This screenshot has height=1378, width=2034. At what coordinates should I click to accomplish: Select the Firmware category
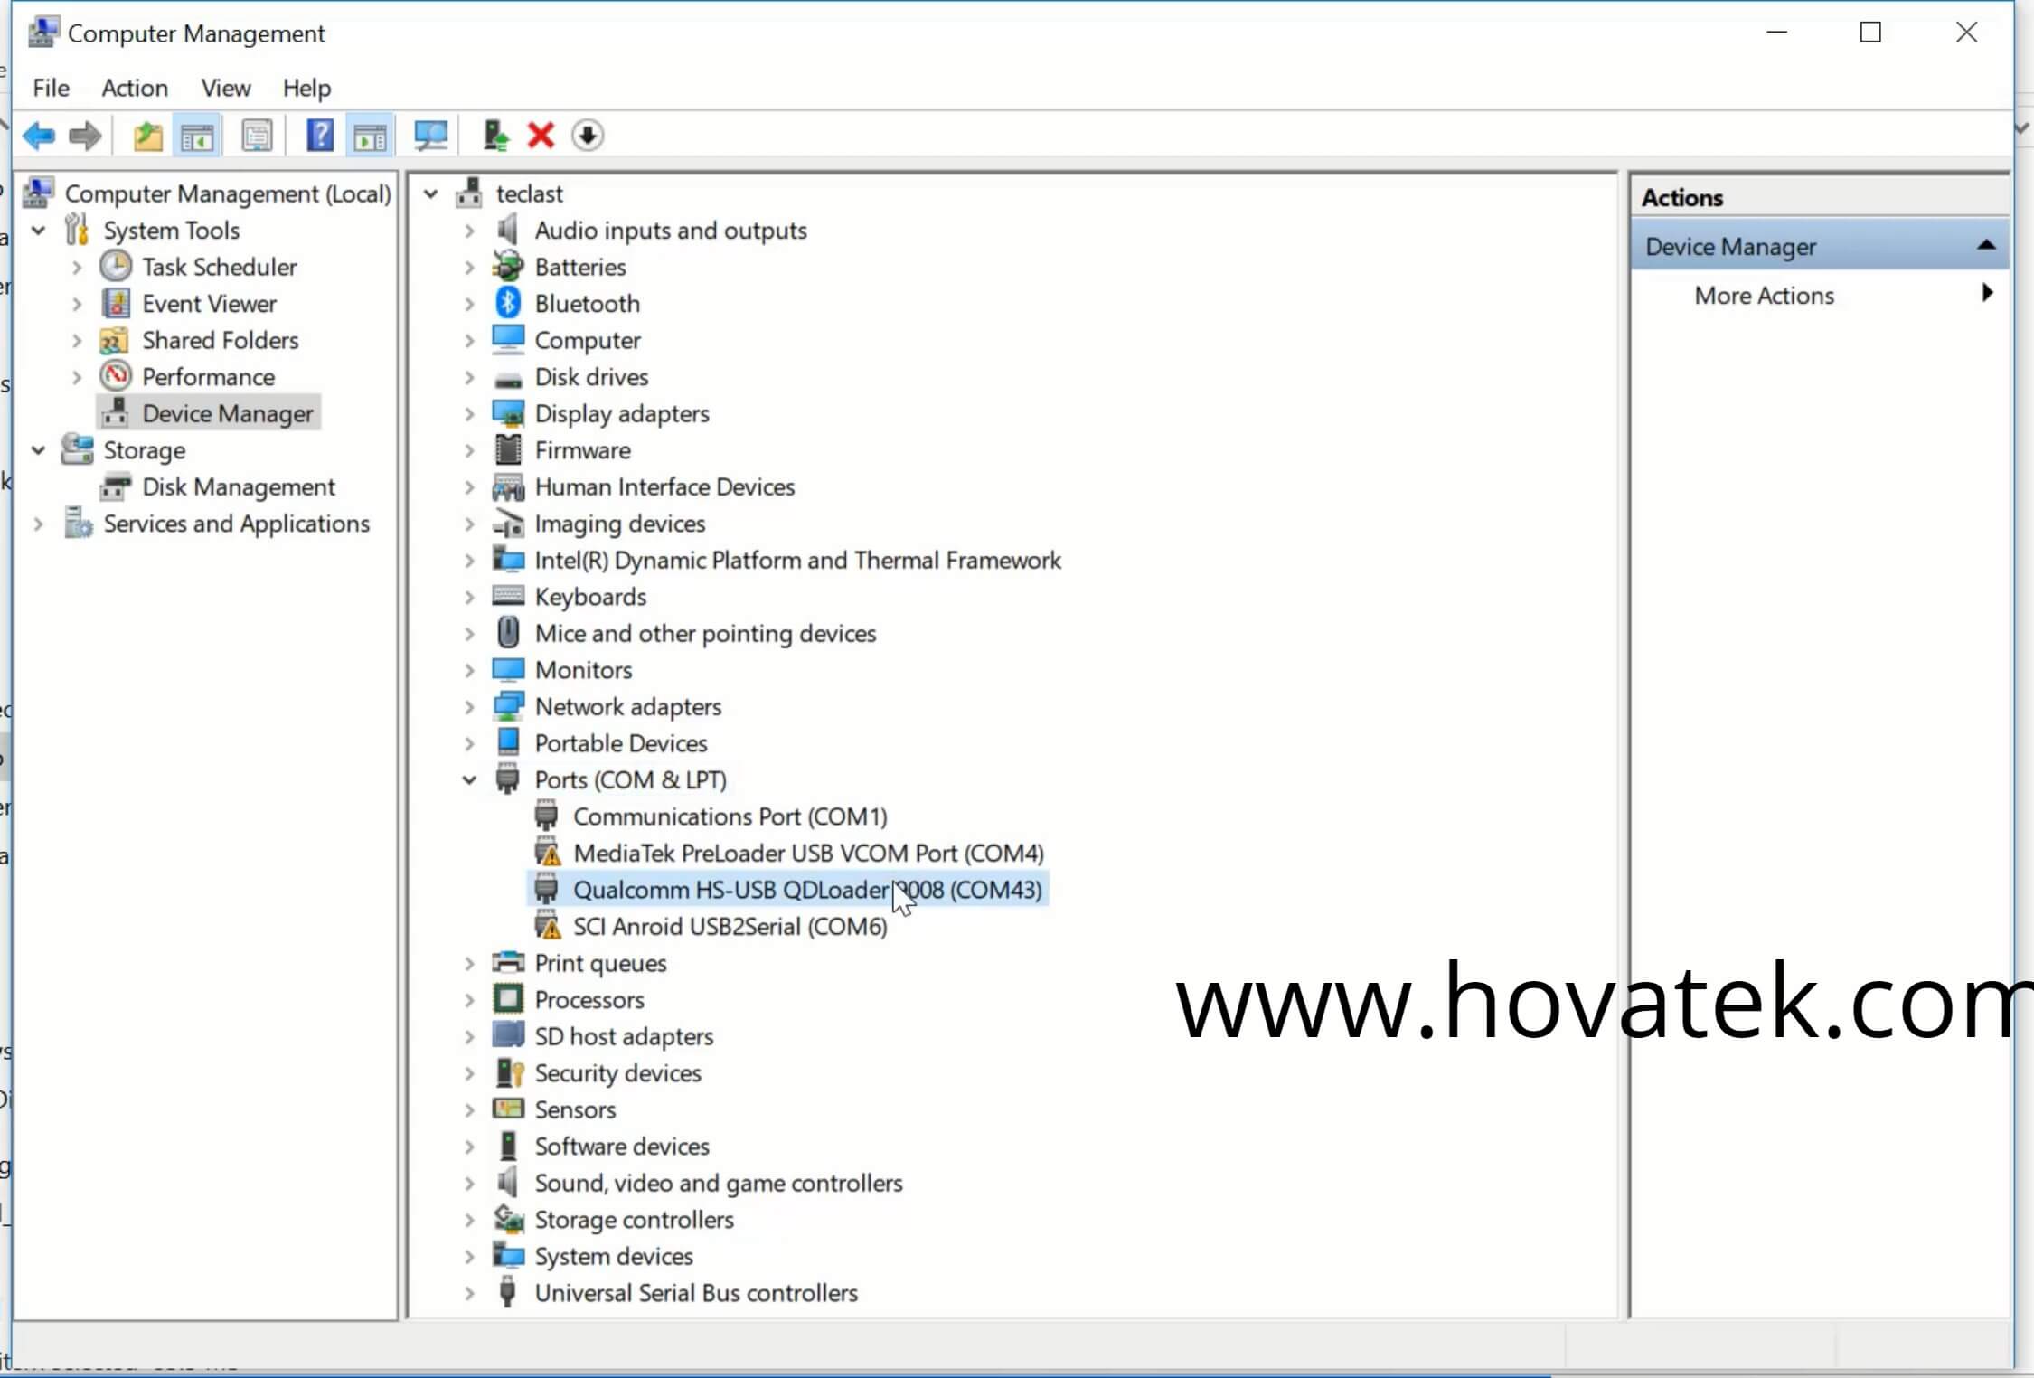point(582,450)
